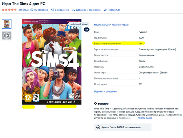Click Россия (кроме территории Крыма) value

point(157,49)
